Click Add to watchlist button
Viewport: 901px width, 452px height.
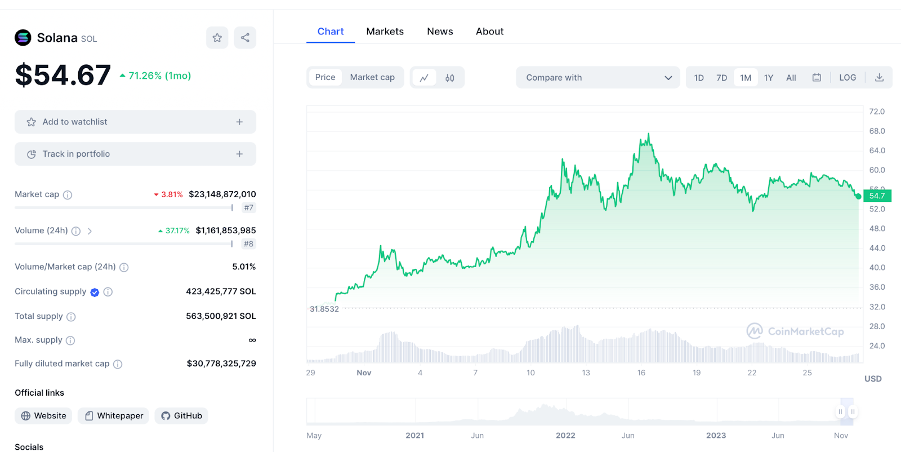coord(135,122)
